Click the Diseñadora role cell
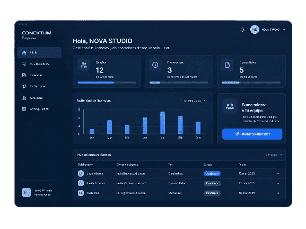The width and height of the screenshot is (306, 229). (176, 173)
